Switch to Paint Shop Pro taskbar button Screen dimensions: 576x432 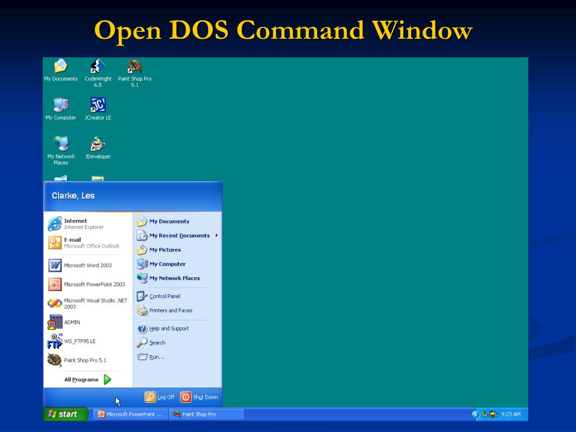tap(206, 415)
